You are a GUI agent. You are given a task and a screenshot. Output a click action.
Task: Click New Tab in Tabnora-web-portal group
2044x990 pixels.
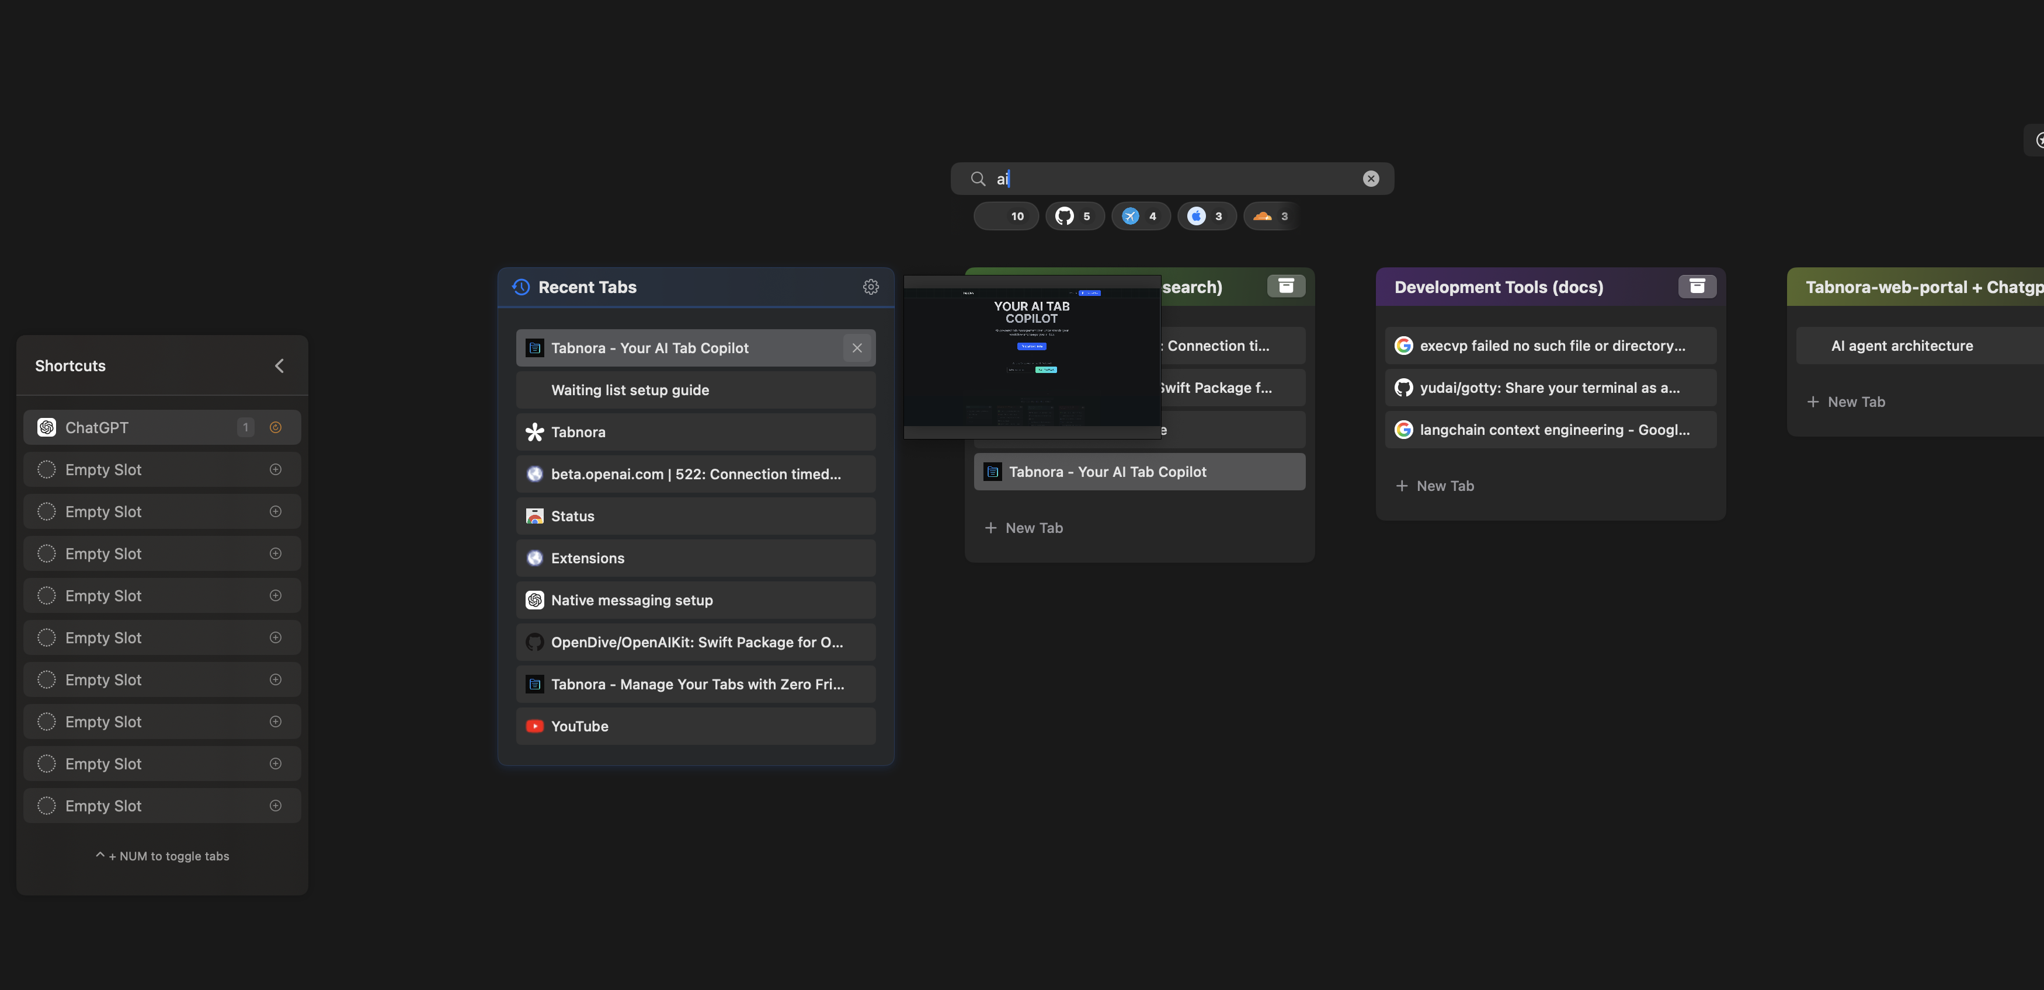pyautogui.click(x=1847, y=402)
